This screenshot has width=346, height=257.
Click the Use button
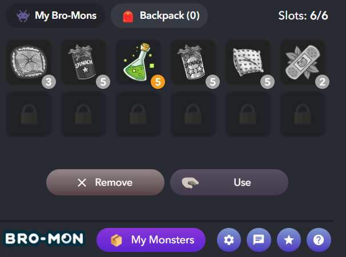[x=230, y=182]
